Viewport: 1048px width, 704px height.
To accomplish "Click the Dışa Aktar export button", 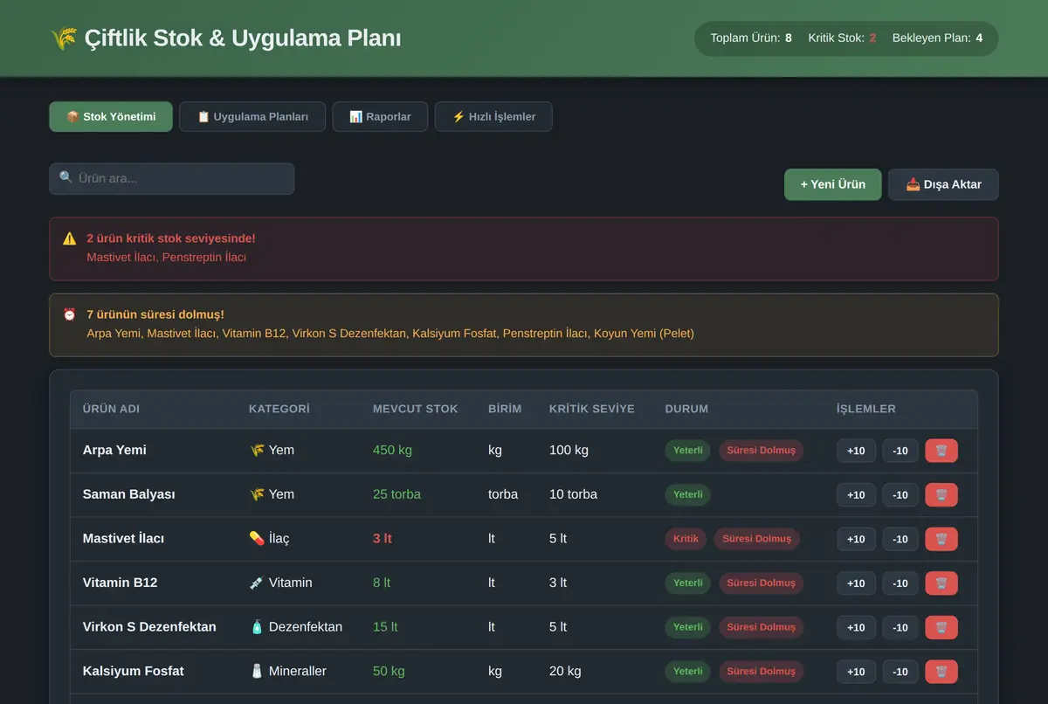I will tap(943, 184).
